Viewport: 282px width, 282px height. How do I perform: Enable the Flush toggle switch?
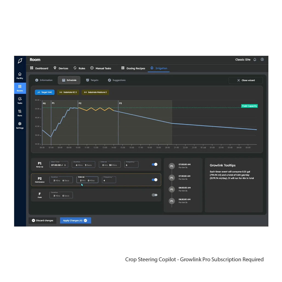coord(155,195)
